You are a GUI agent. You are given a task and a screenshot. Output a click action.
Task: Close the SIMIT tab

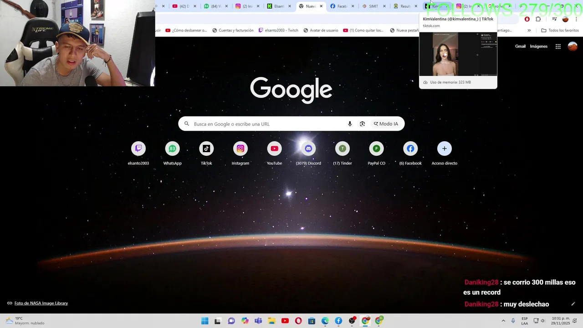coord(384,6)
